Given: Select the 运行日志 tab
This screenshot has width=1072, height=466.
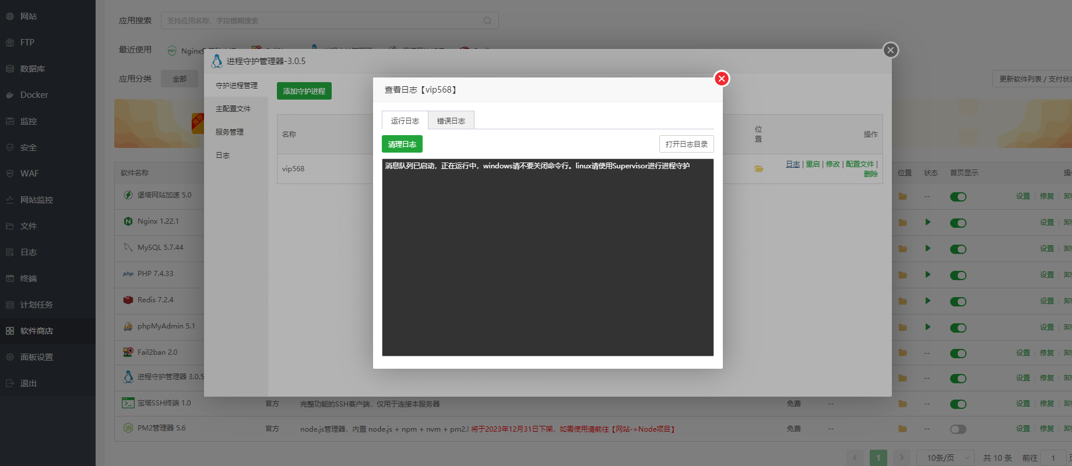Looking at the screenshot, I should [405, 121].
